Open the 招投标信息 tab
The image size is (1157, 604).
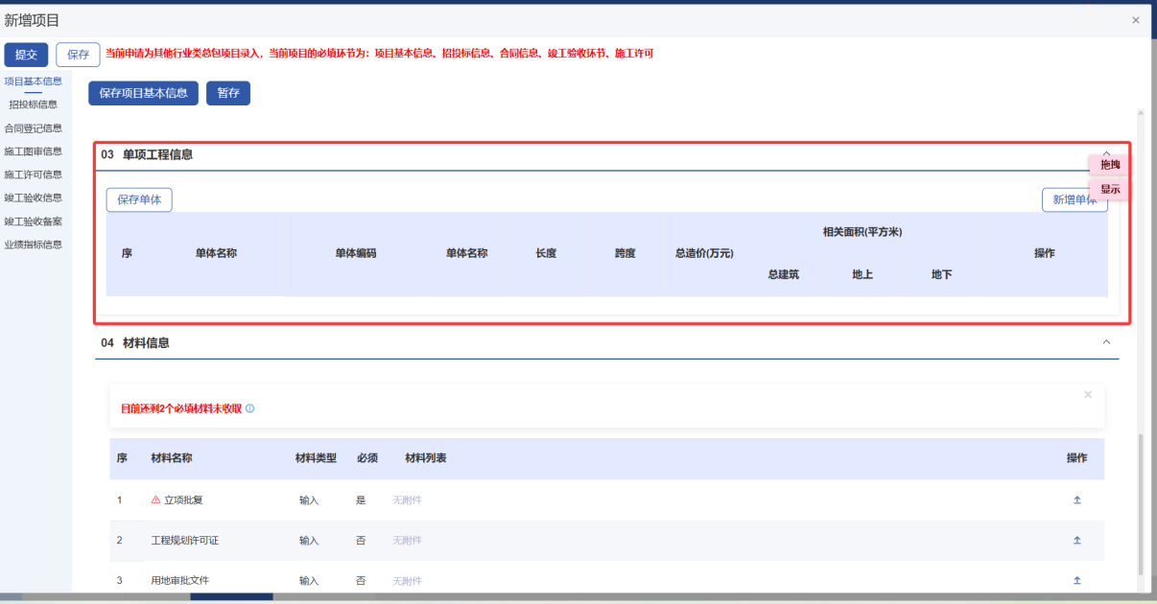click(34, 105)
